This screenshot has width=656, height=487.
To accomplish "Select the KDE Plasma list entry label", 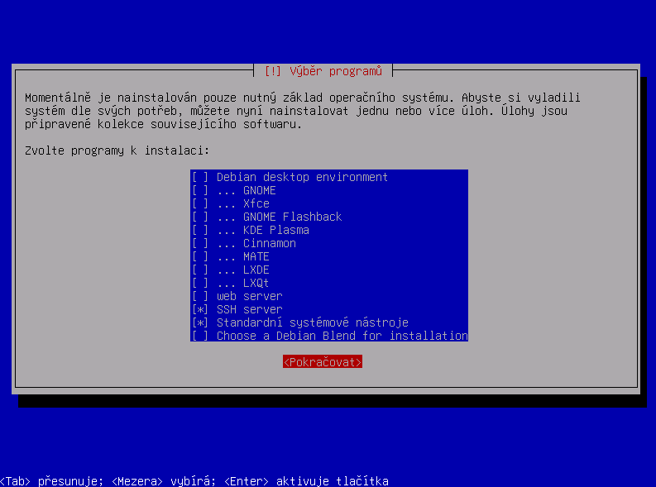I will coord(276,231).
